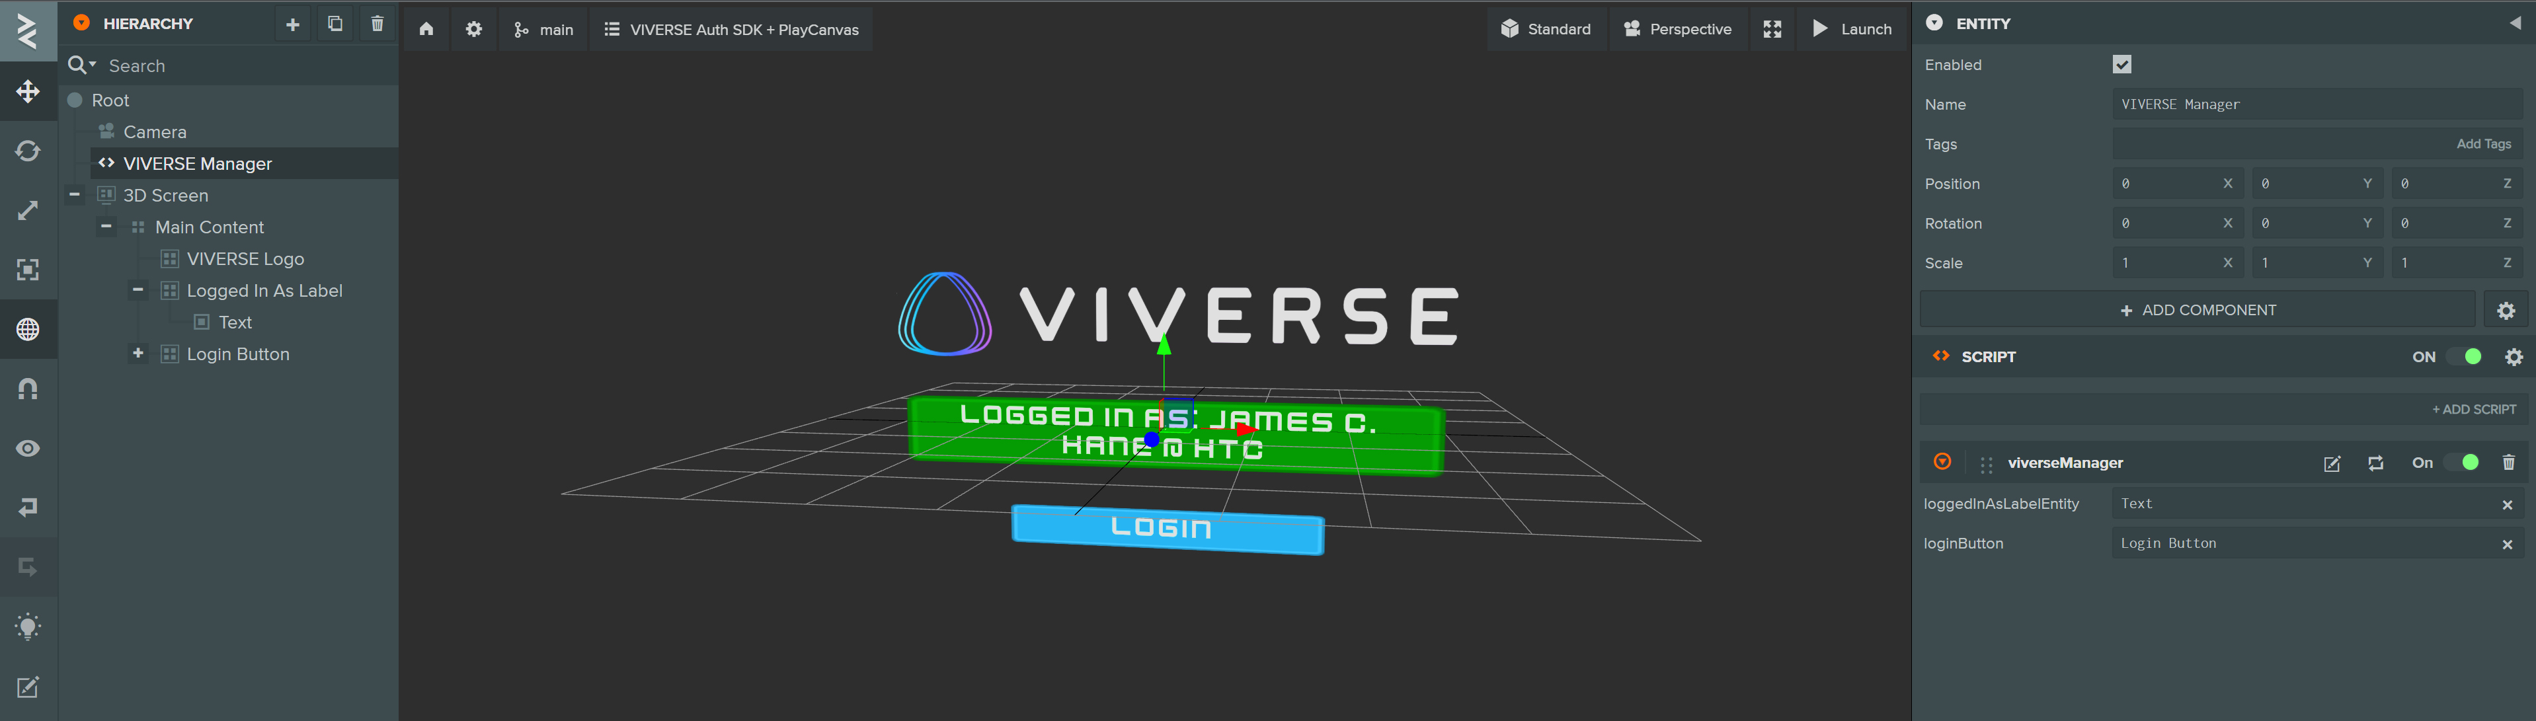The image size is (2536, 721).
Task: Expand the Login Button tree node
Action: click(138, 353)
